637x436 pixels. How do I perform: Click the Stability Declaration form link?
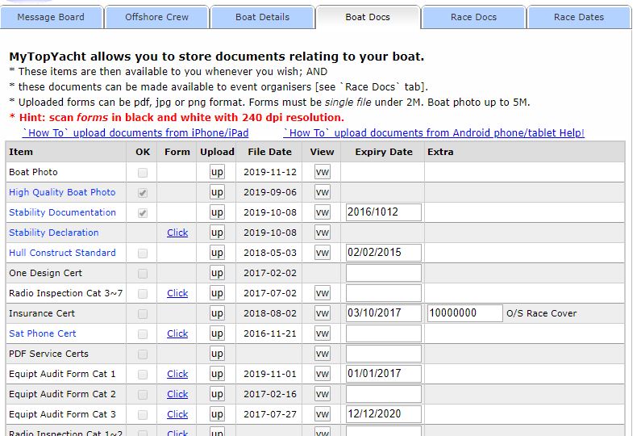[x=177, y=233]
